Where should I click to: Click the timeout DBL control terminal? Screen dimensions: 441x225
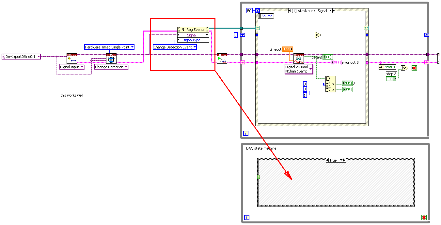(x=288, y=49)
